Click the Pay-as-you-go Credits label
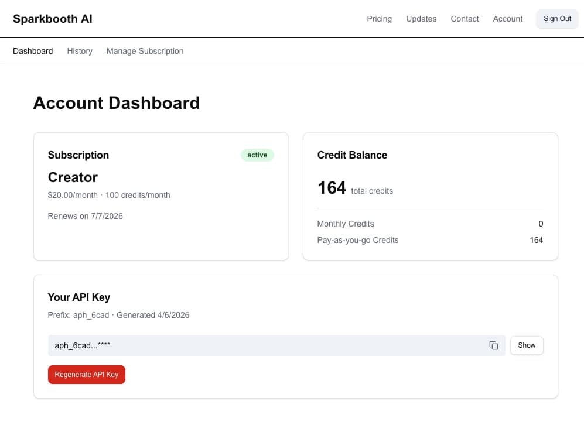This screenshot has height=432, width=584. (x=357, y=240)
